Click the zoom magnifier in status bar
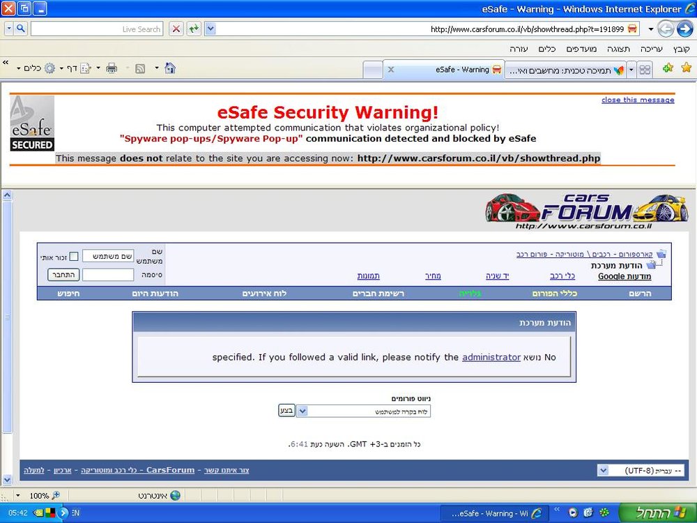Image resolution: width=697 pixels, height=523 pixels. point(56,495)
